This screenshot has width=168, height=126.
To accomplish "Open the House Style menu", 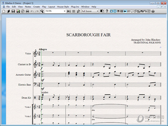I will click(x=63, y=7).
